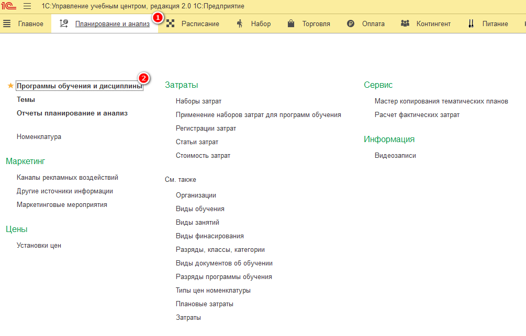Open Стоимость затрат
Screen dimensions: 526x336
click(203, 156)
